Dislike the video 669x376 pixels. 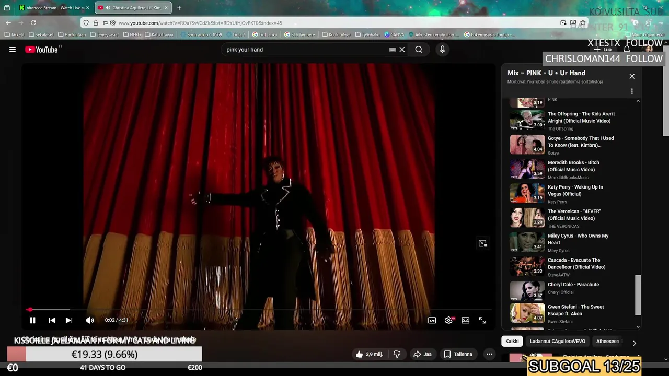pyautogui.click(x=397, y=354)
